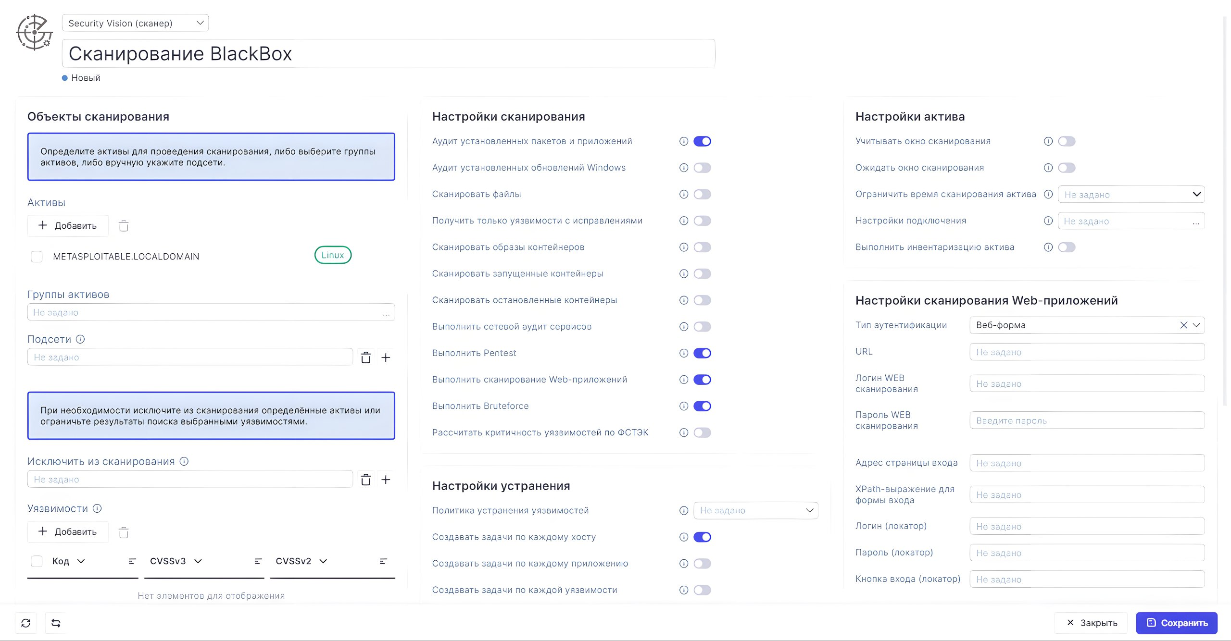This screenshot has height=641, width=1231.
Task: Sort by CVSSv3 column header
Action: coord(168,561)
